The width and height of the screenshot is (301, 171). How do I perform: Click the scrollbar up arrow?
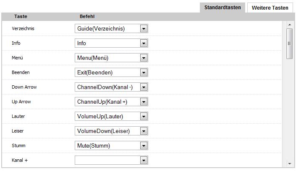pos(290,24)
